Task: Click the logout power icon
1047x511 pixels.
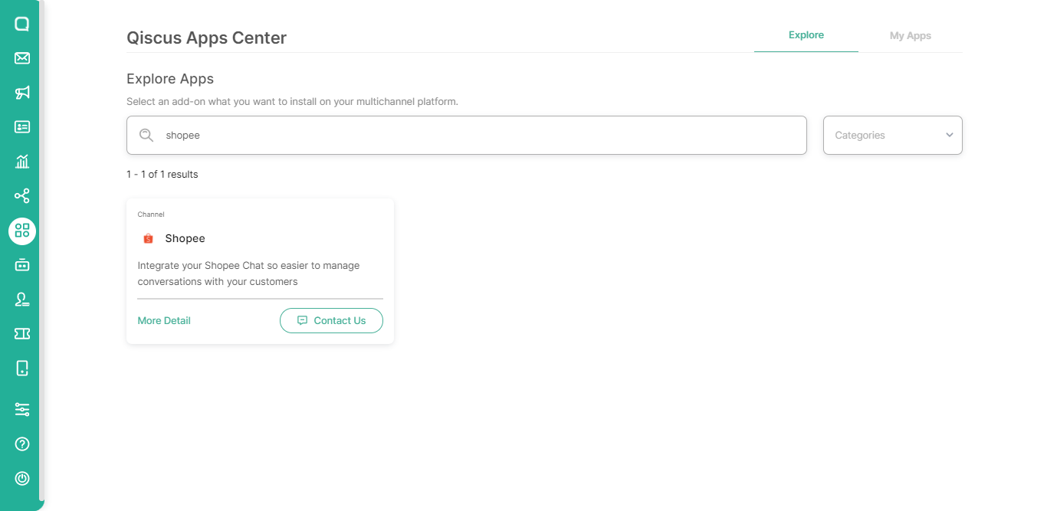Action: [22, 479]
